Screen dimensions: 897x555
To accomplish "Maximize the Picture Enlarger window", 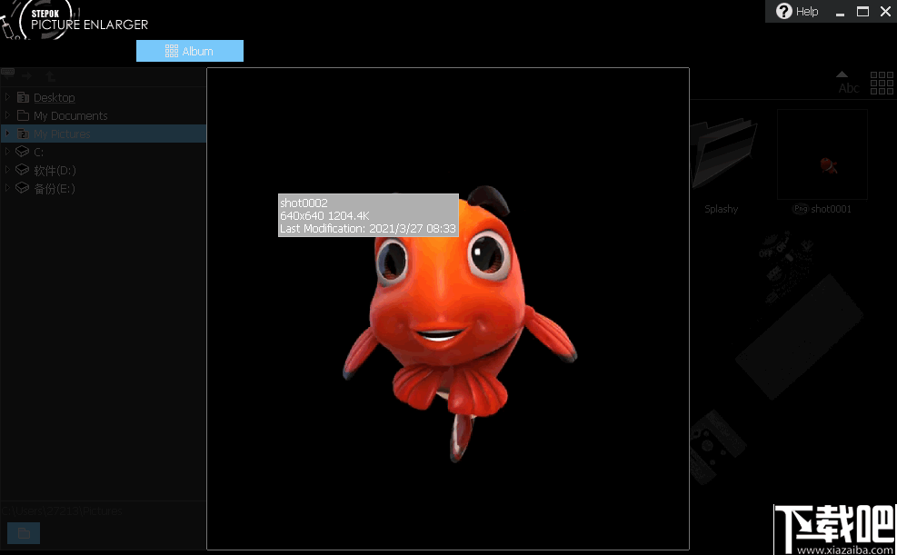I will tap(862, 12).
